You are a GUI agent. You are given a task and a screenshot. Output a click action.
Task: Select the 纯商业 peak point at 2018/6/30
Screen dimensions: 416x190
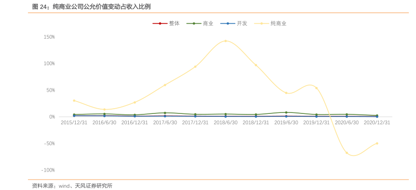tap(226, 41)
